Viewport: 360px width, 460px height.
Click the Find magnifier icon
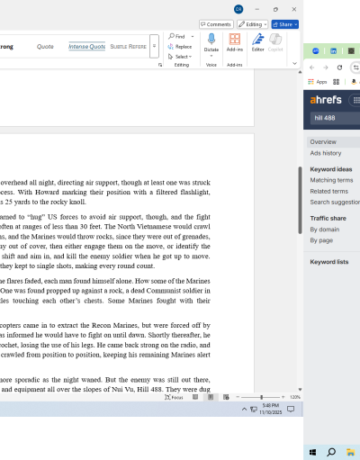point(171,36)
